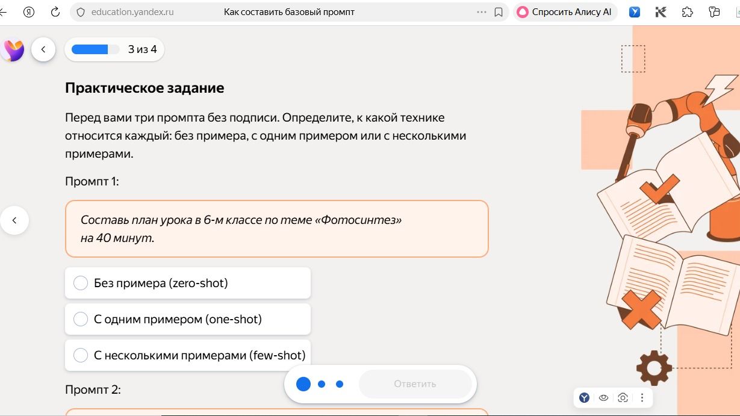Viewport: 740px width, 416px height.
Task: Bookmark this page with the bookmark icon
Action: [x=499, y=12]
